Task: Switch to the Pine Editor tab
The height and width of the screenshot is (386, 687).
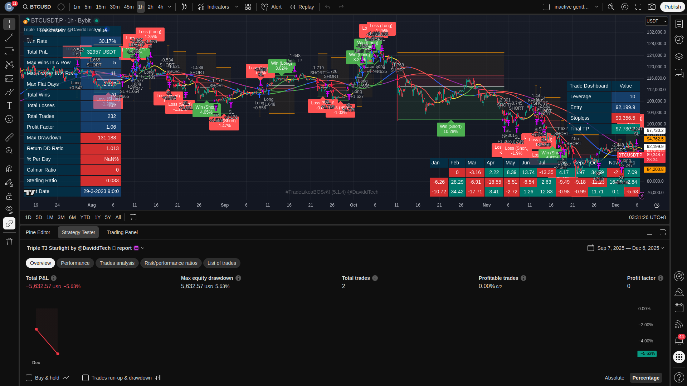Action: click(38, 232)
